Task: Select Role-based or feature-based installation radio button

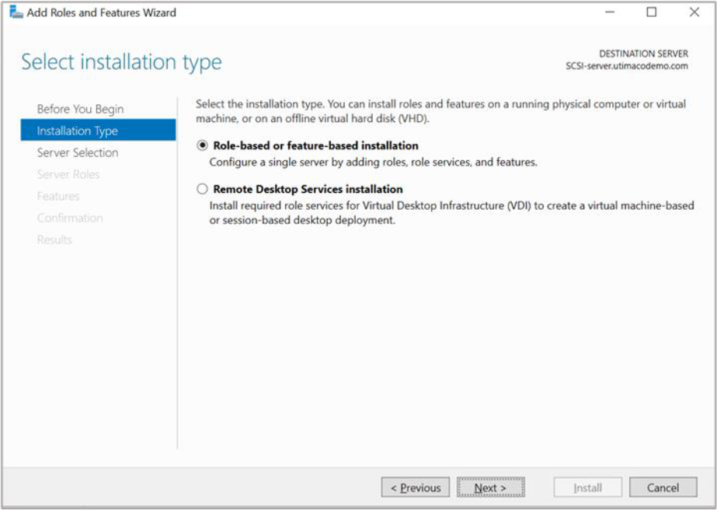Action: (x=203, y=145)
